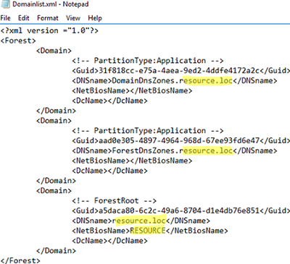The width and height of the screenshot is (290, 264).
Task: Open the File menu
Action: pos(5,18)
